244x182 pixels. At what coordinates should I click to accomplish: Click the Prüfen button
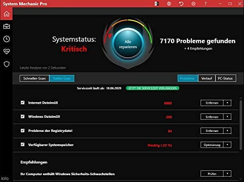click(212, 174)
